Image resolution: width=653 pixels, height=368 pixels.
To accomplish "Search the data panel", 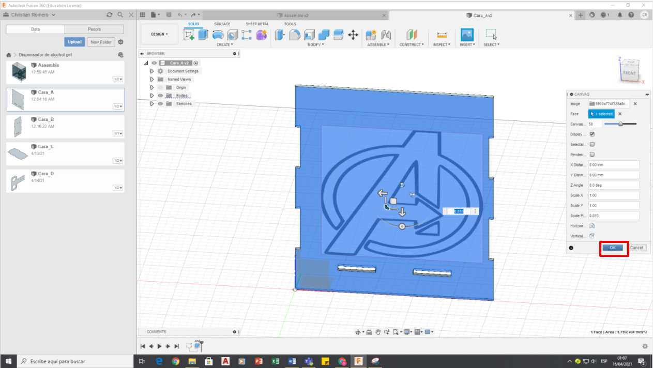I will click(x=120, y=15).
